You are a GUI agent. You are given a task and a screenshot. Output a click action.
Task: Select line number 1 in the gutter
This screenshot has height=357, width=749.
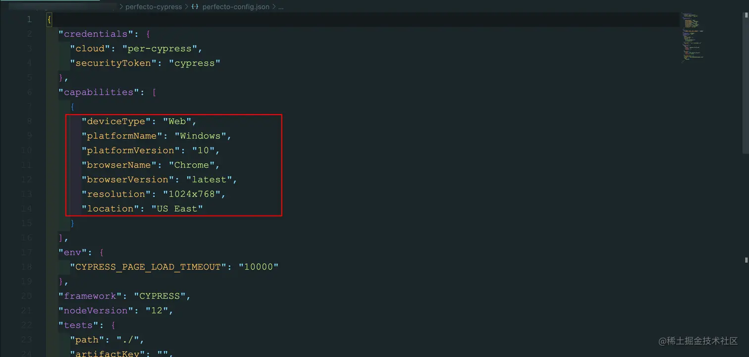[x=29, y=19]
